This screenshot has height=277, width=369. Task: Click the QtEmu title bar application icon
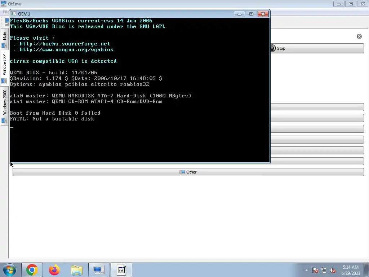(x=4, y=4)
